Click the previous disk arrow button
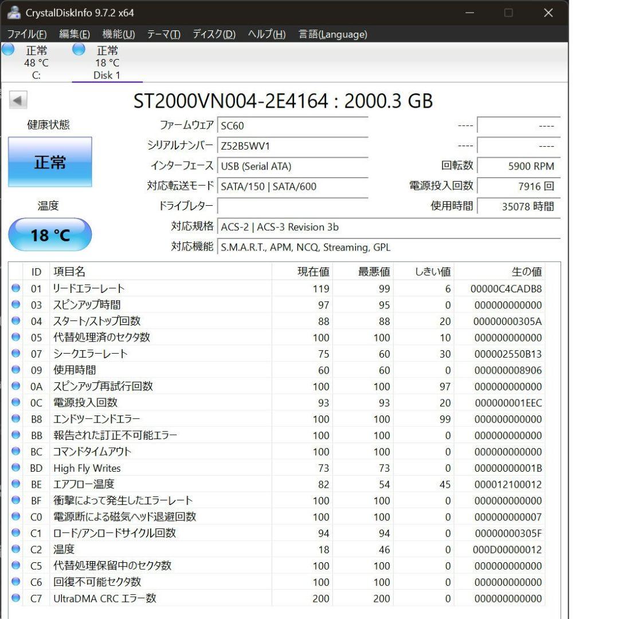 point(18,101)
